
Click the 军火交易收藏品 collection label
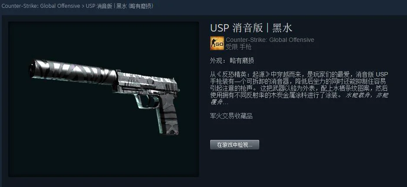click(x=231, y=116)
